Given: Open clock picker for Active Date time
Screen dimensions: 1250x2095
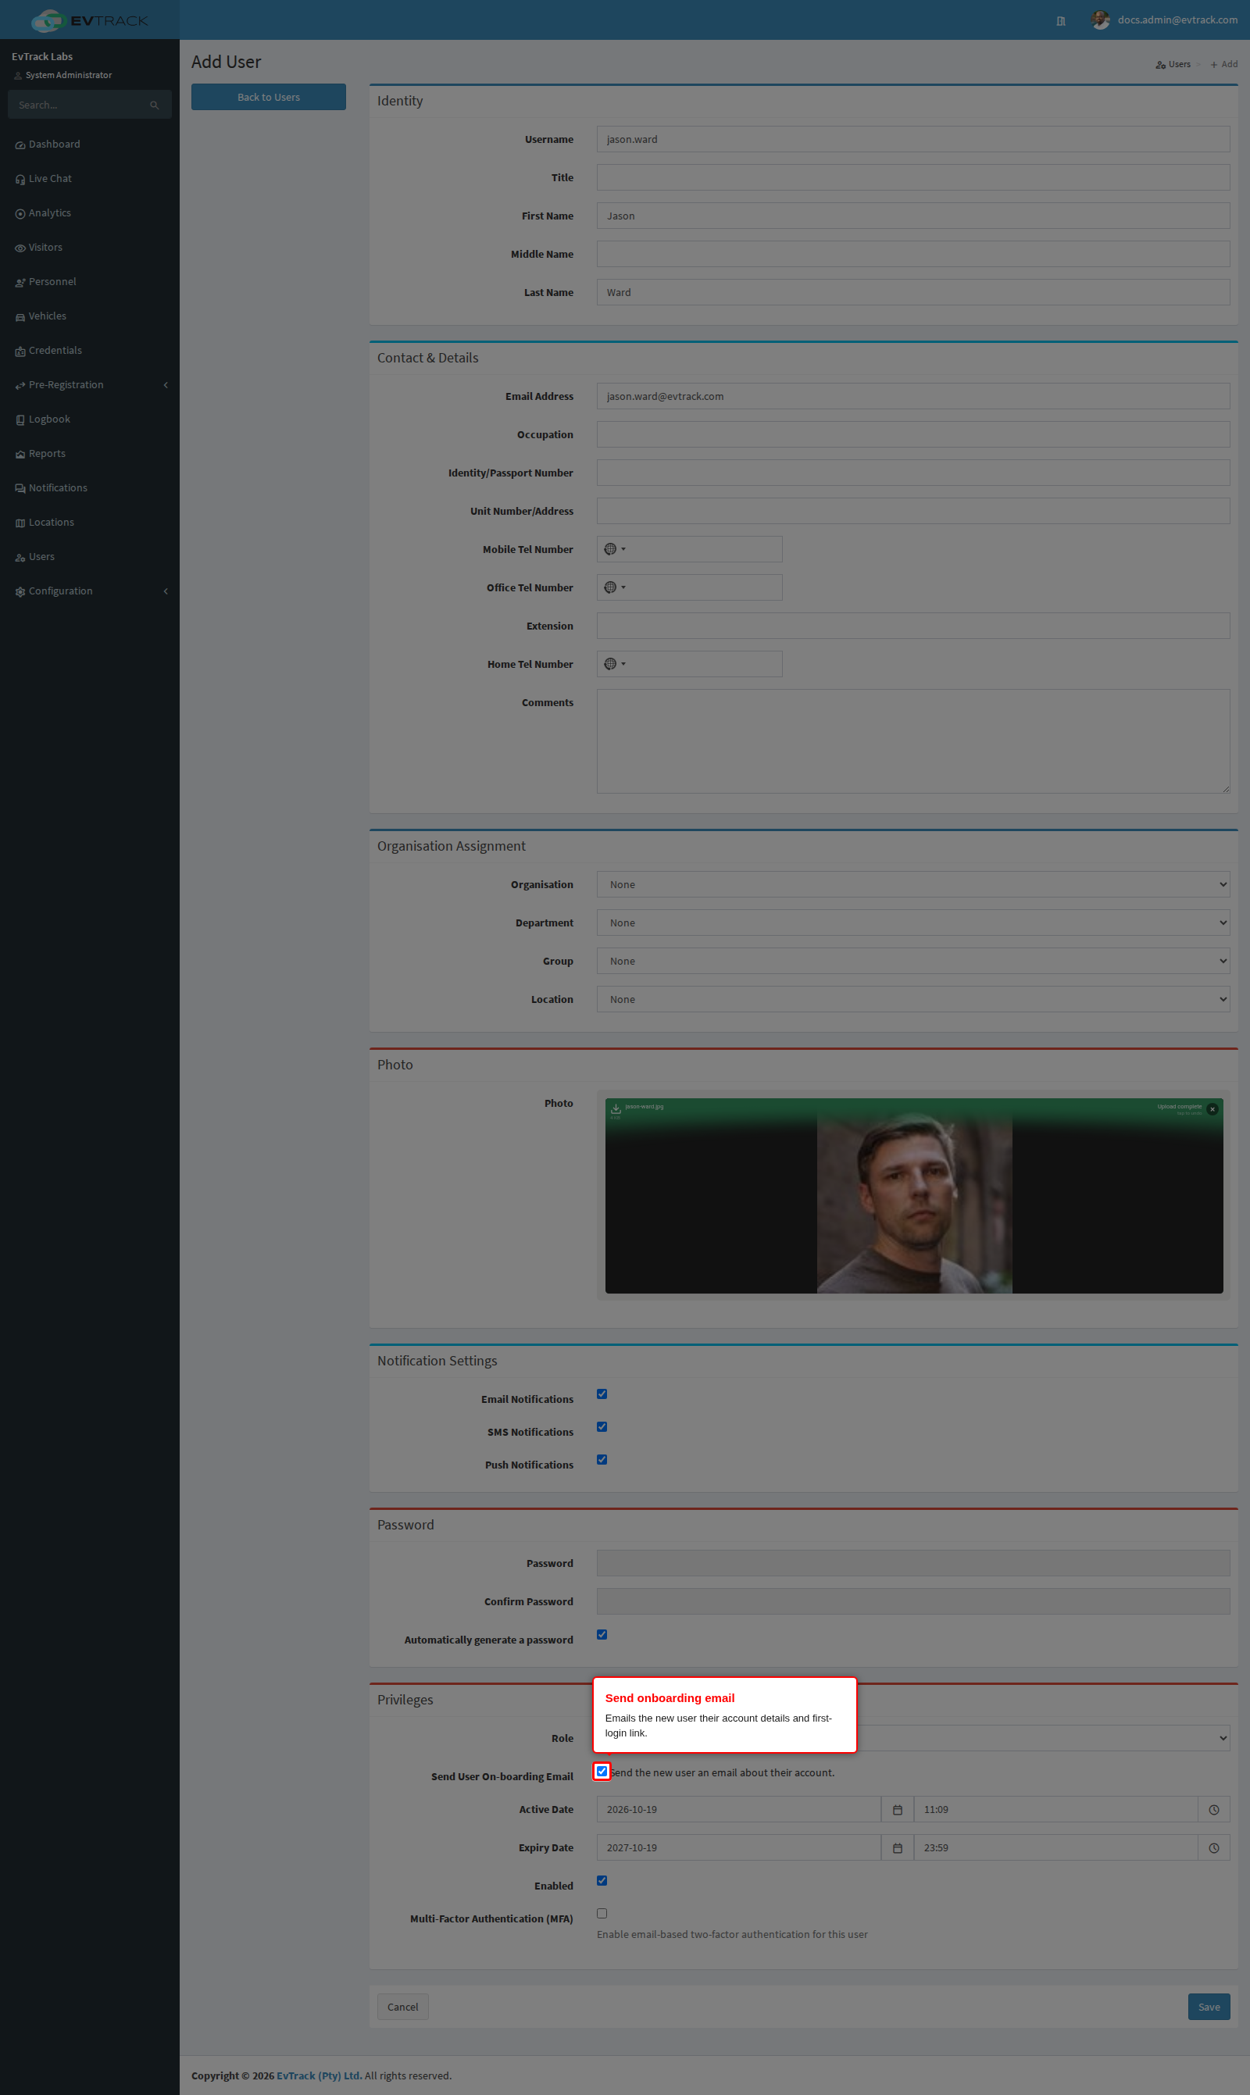Looking at the screenshot, I should click(x=1214, y=1810).
